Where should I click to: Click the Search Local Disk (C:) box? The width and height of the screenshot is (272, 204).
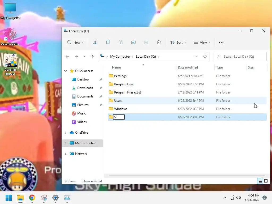pyautogui.click(x=240, y=57)
